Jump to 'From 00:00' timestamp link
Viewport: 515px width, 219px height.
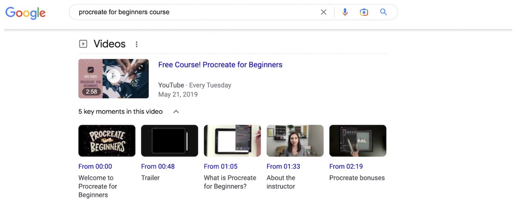pyautogui.click(x=95, y=166)
